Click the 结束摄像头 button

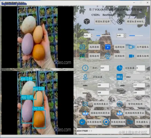point(142,122)
